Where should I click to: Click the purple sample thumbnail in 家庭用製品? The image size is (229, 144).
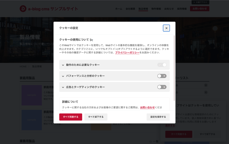[32, 95]
